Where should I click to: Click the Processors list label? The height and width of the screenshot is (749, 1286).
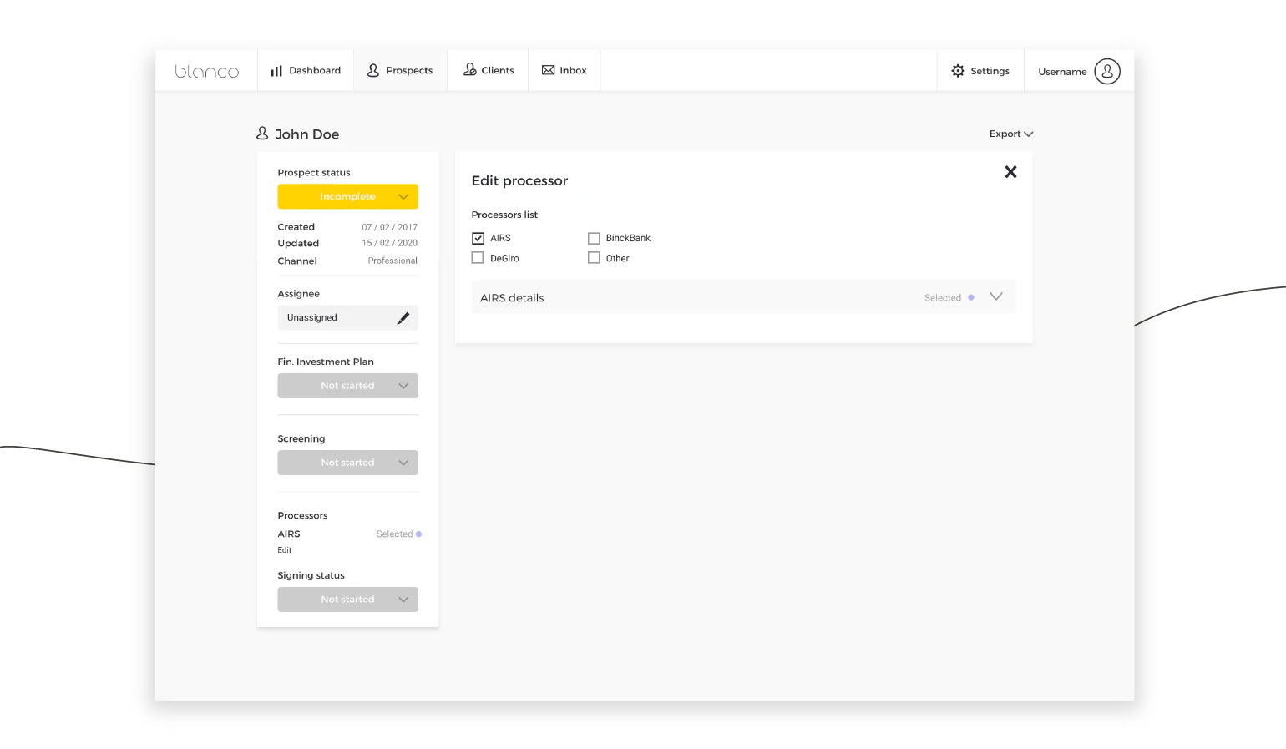coord(504,215)
